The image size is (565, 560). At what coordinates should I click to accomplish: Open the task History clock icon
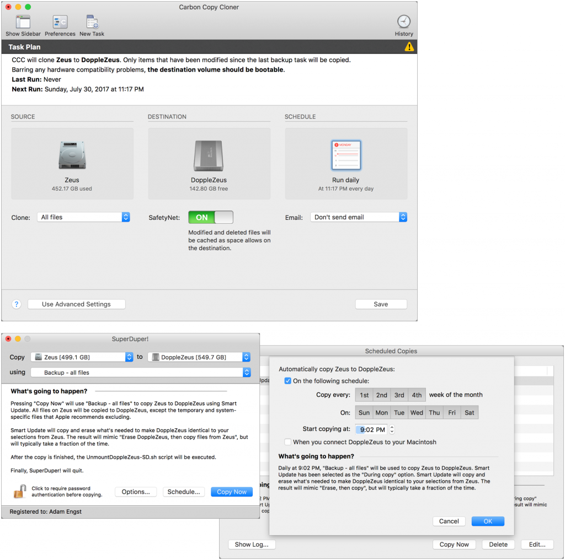point(403,21)
